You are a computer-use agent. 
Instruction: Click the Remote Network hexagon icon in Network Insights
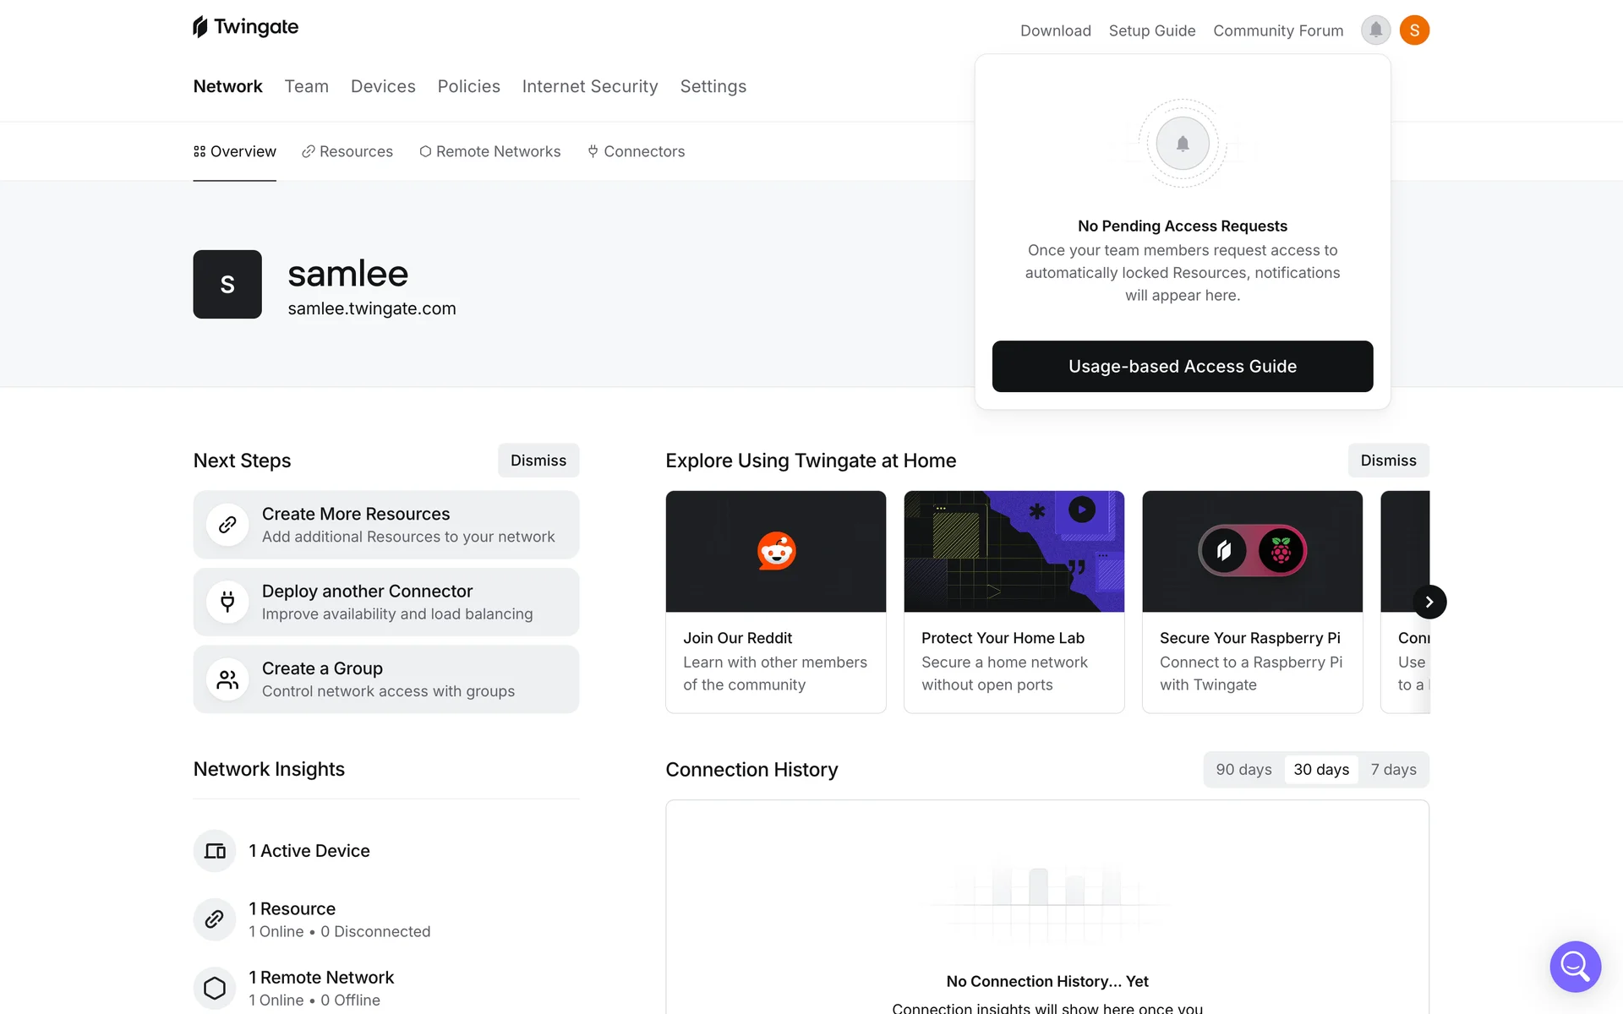[215, 988]
